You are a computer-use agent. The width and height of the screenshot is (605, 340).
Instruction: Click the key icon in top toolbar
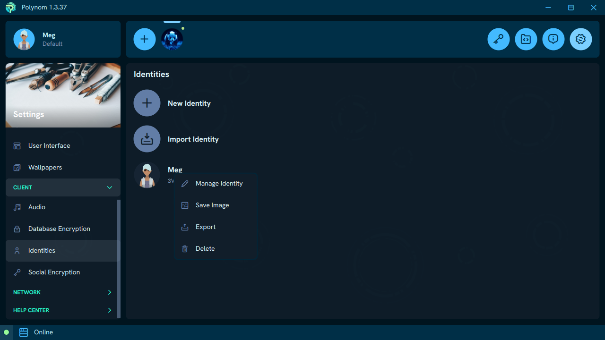498,39
